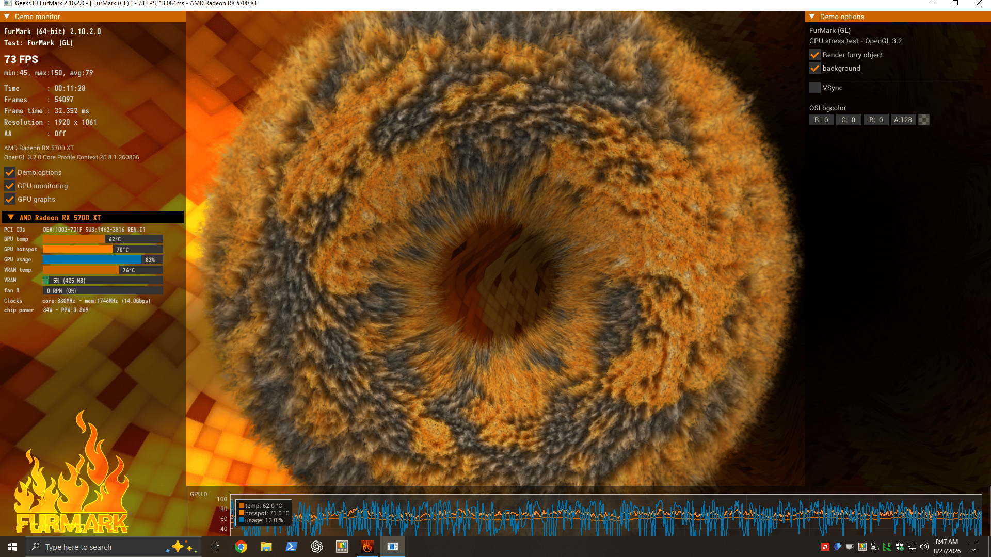
Task: Close the FurMark window
Action: (x=979, y=3)
